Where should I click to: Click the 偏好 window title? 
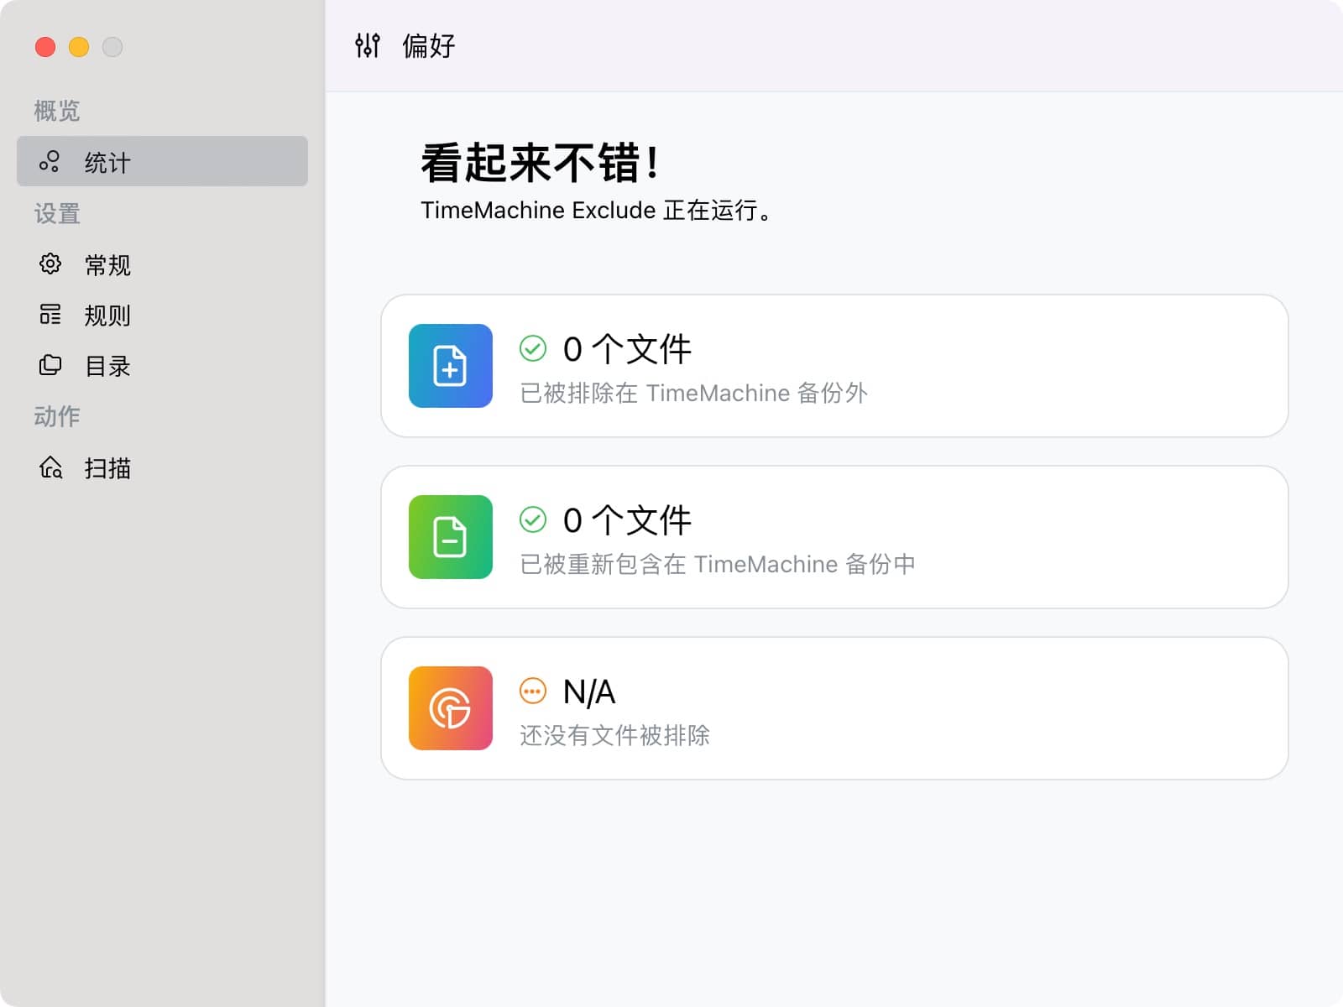[429, 45]
